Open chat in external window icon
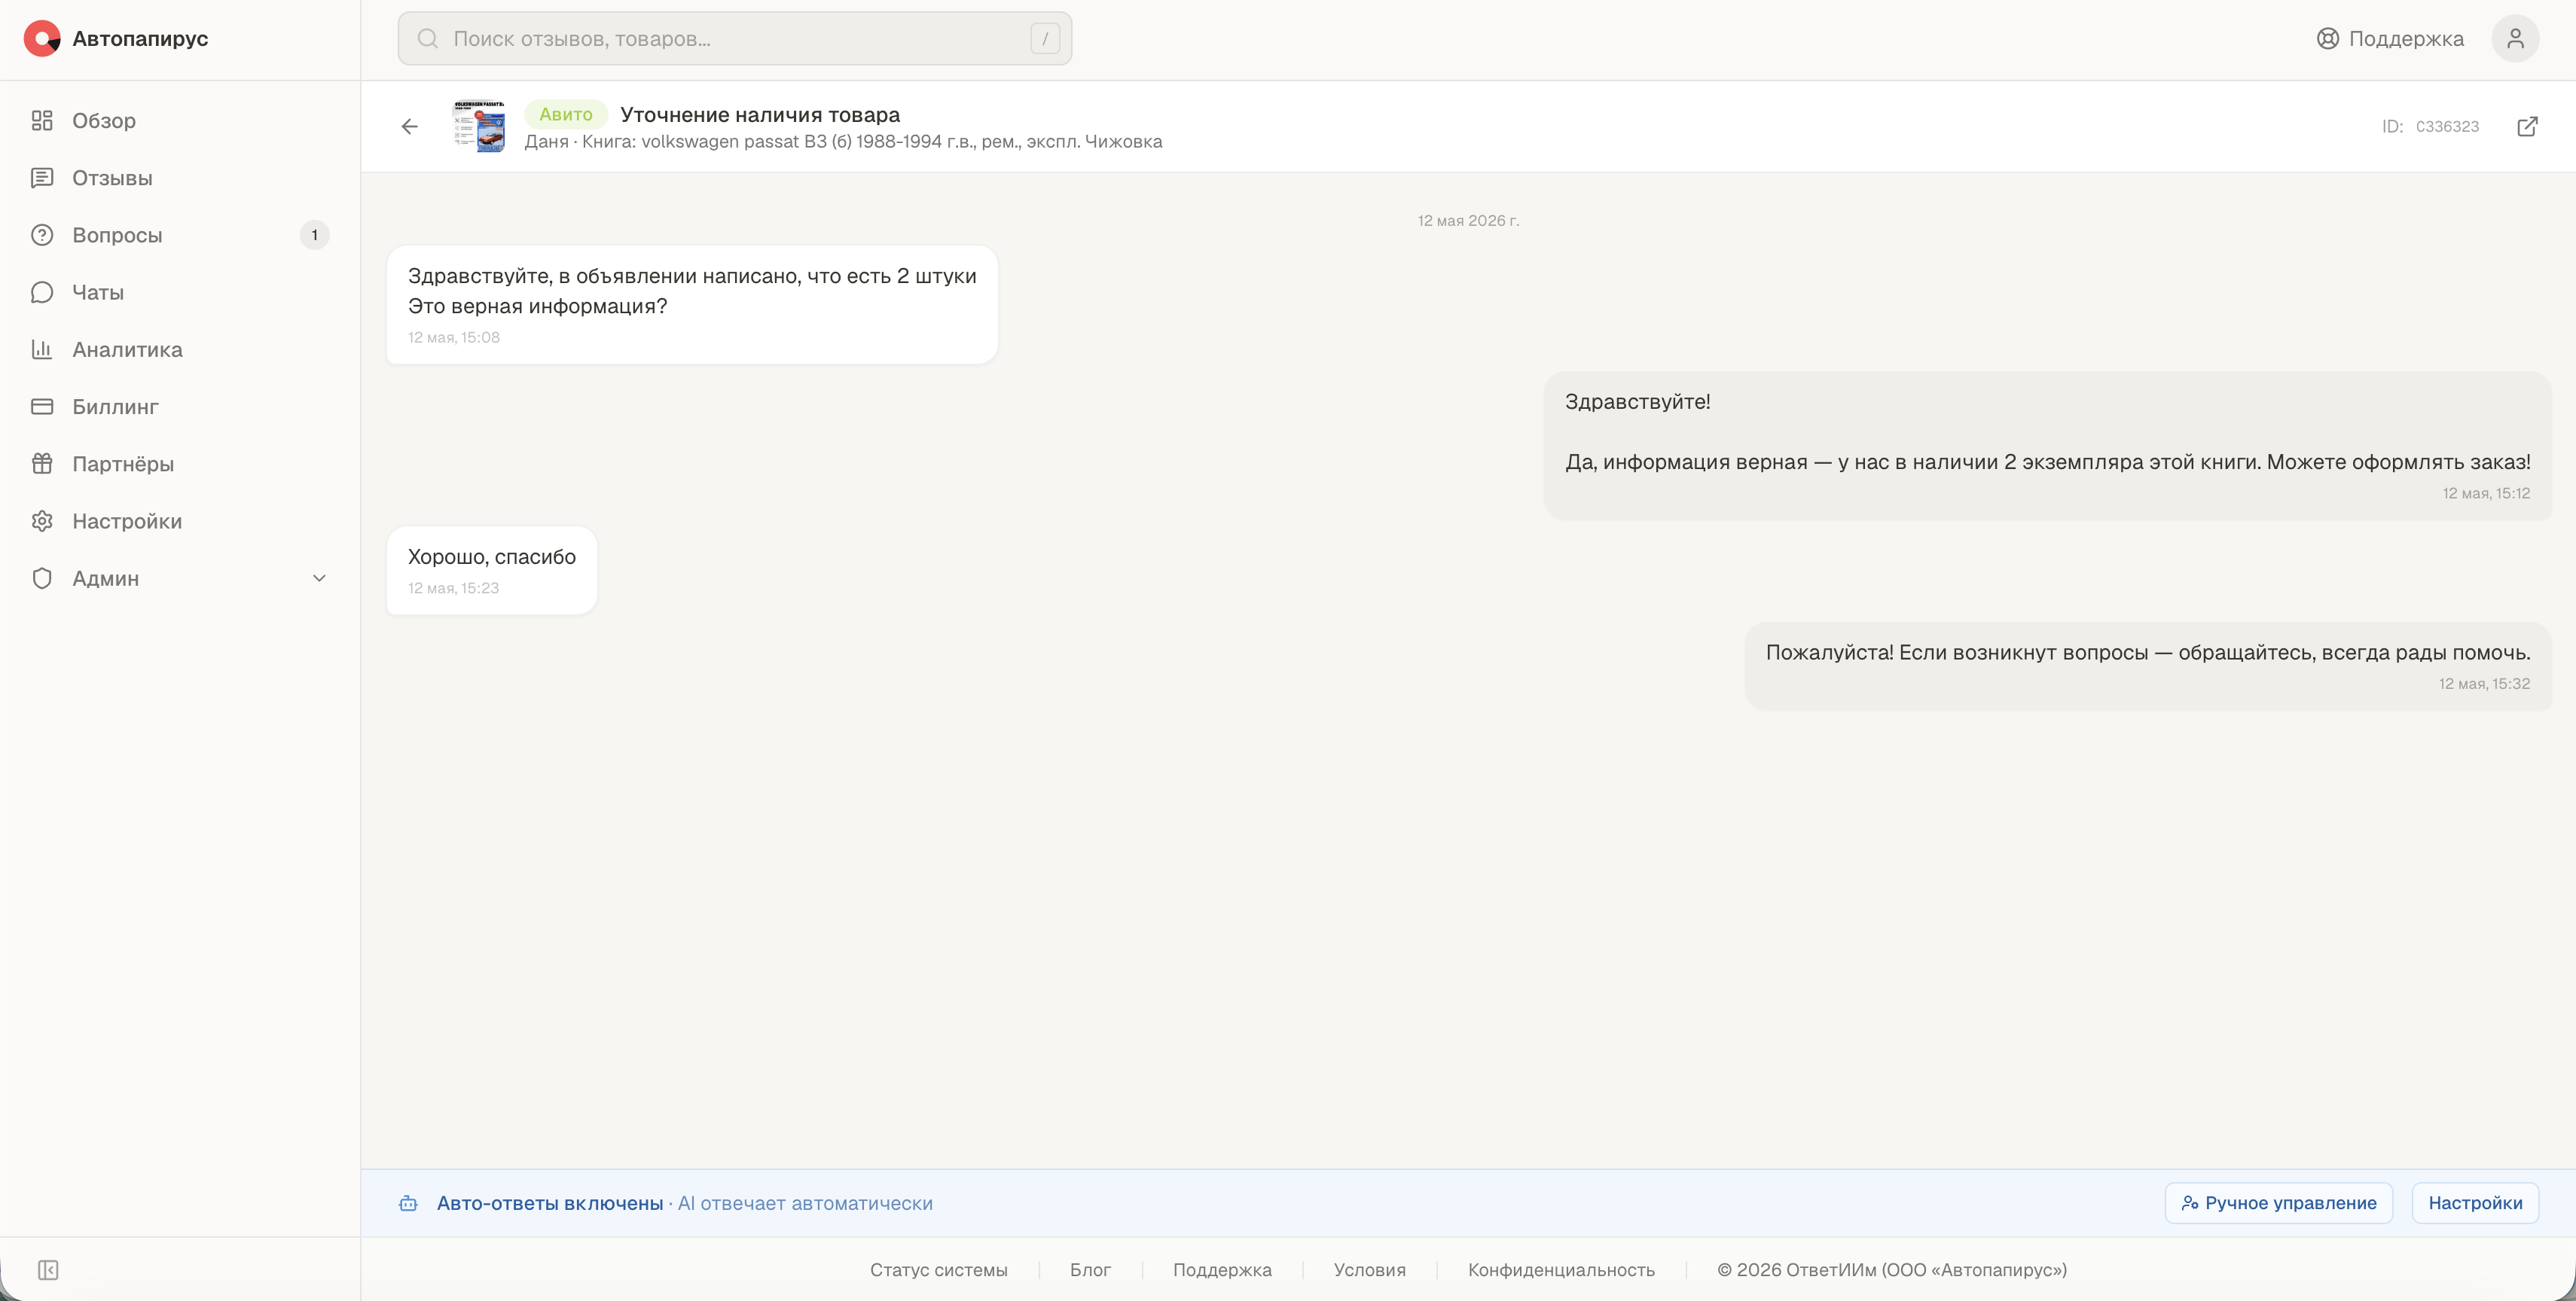2576x1301 pixels. [x=2527, y=127]
